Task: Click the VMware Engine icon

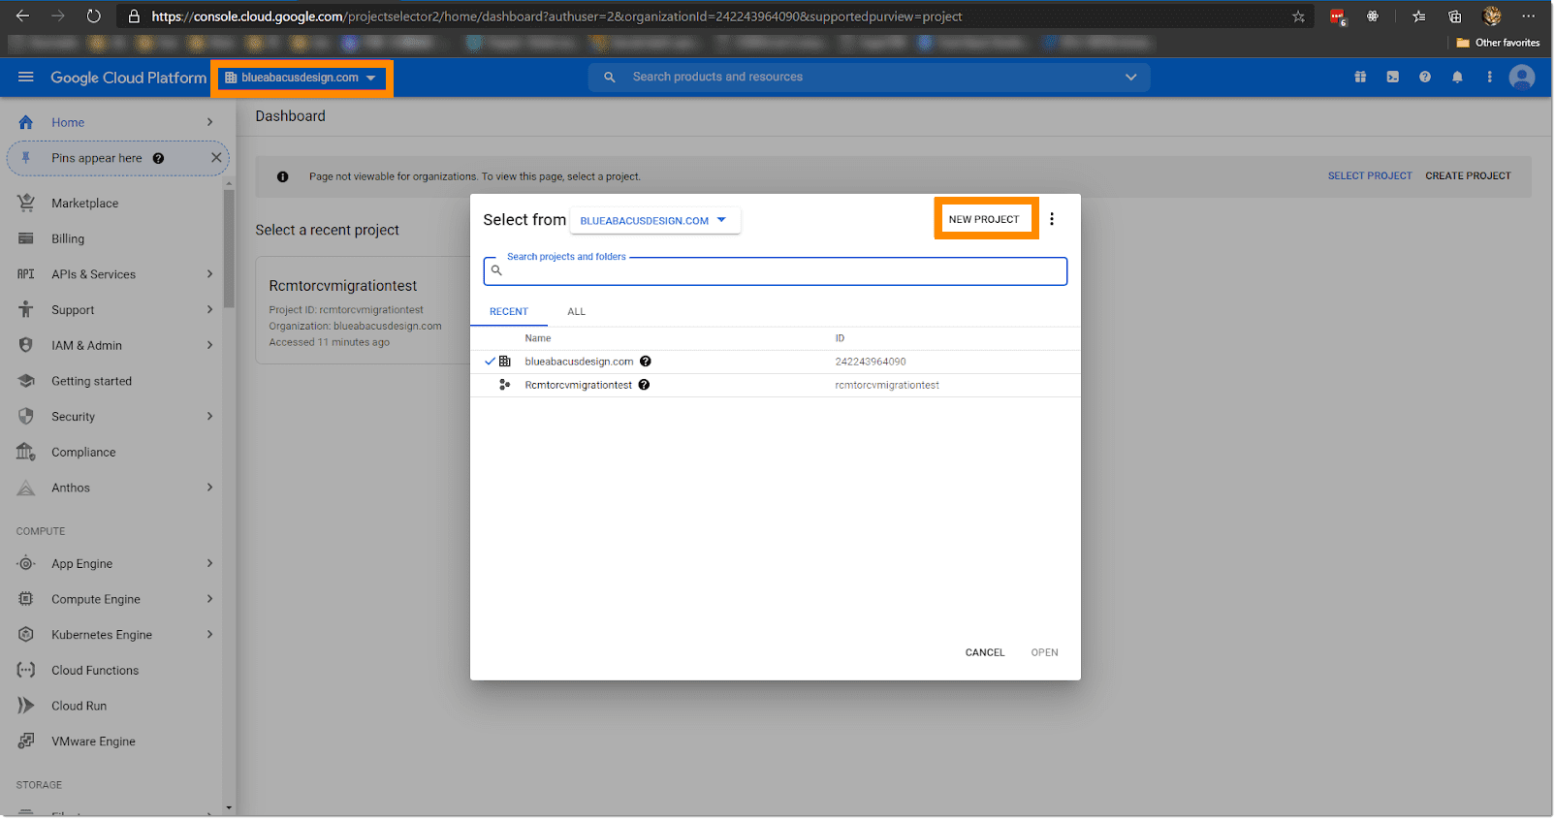Action: coord(26,741)
